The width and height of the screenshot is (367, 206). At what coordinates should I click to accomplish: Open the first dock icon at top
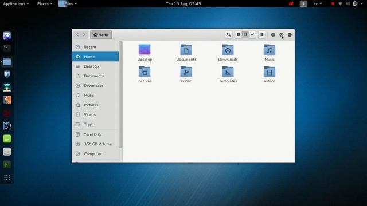[x=7, y=35]
